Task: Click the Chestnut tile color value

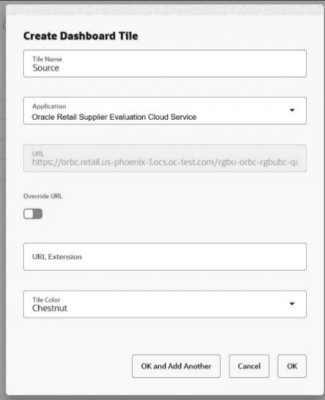Action: pos(50,308)
